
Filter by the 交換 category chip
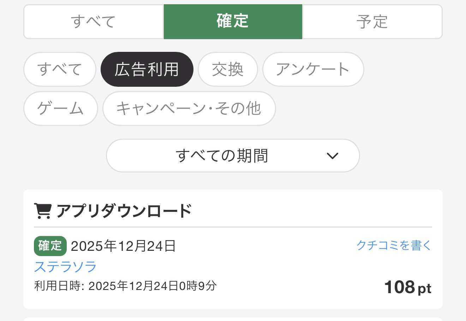228,69
